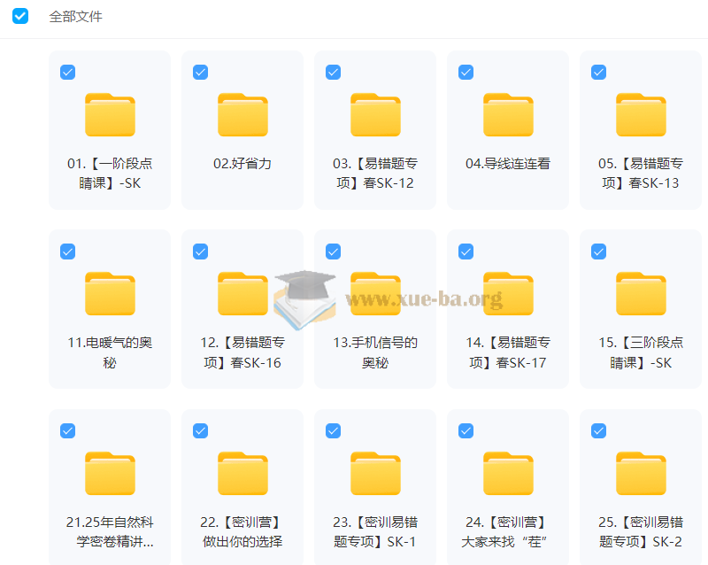Click the 01.【一阶段点睛课】-SK folder name text
Image resolution: width=708 pixels, height=565 pixels.
click(110, 174)
